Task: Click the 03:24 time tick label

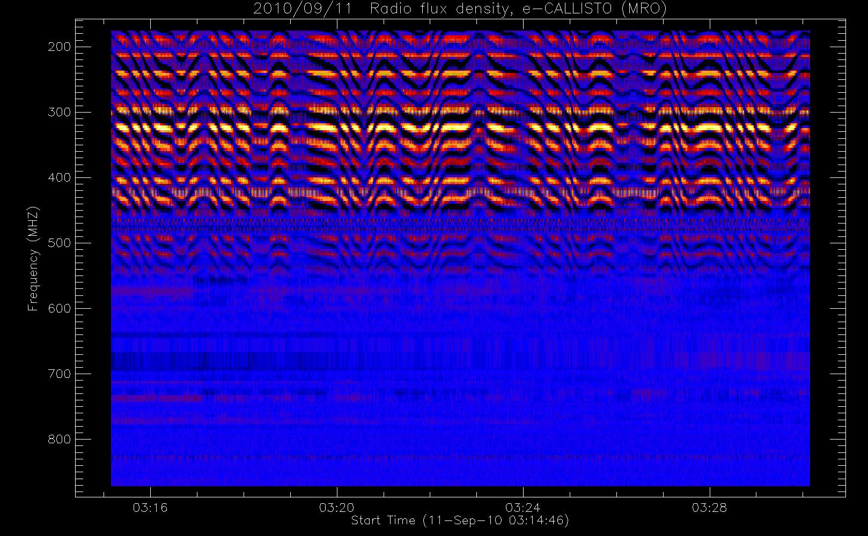Action: [523, 508]
